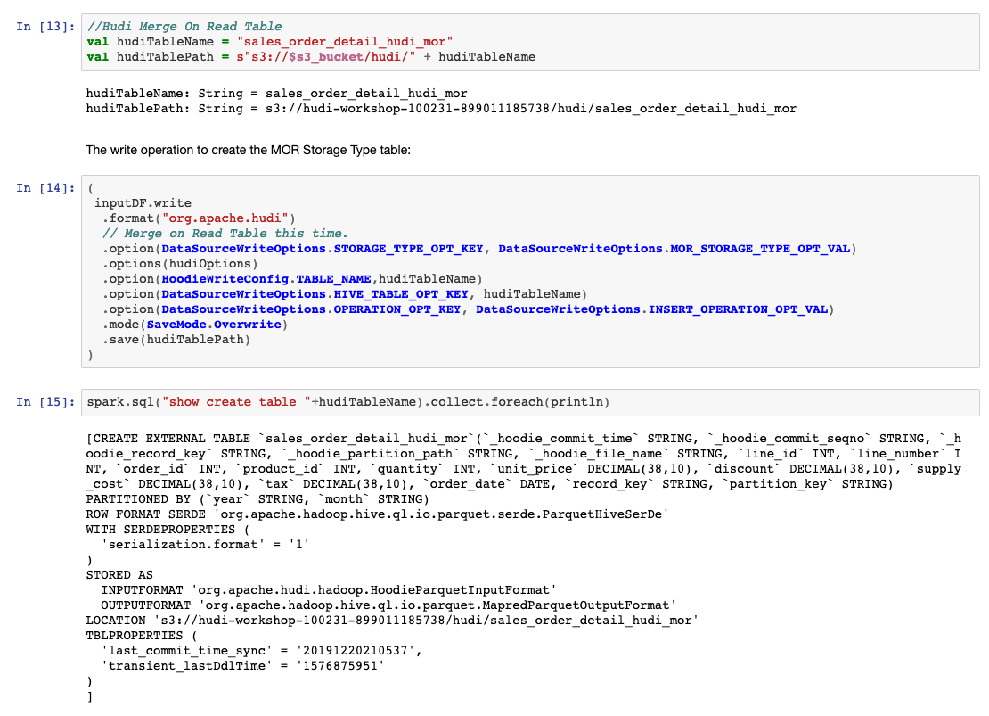Place cursor on .mode(SaveMode.Overwrite) line
Screen dimensions: 989x716
point(195,325)
